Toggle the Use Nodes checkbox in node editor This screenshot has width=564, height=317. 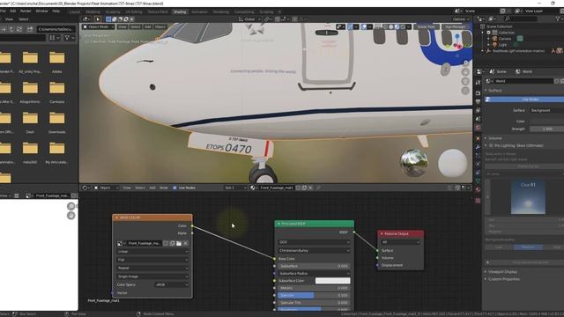coord(174,188)
